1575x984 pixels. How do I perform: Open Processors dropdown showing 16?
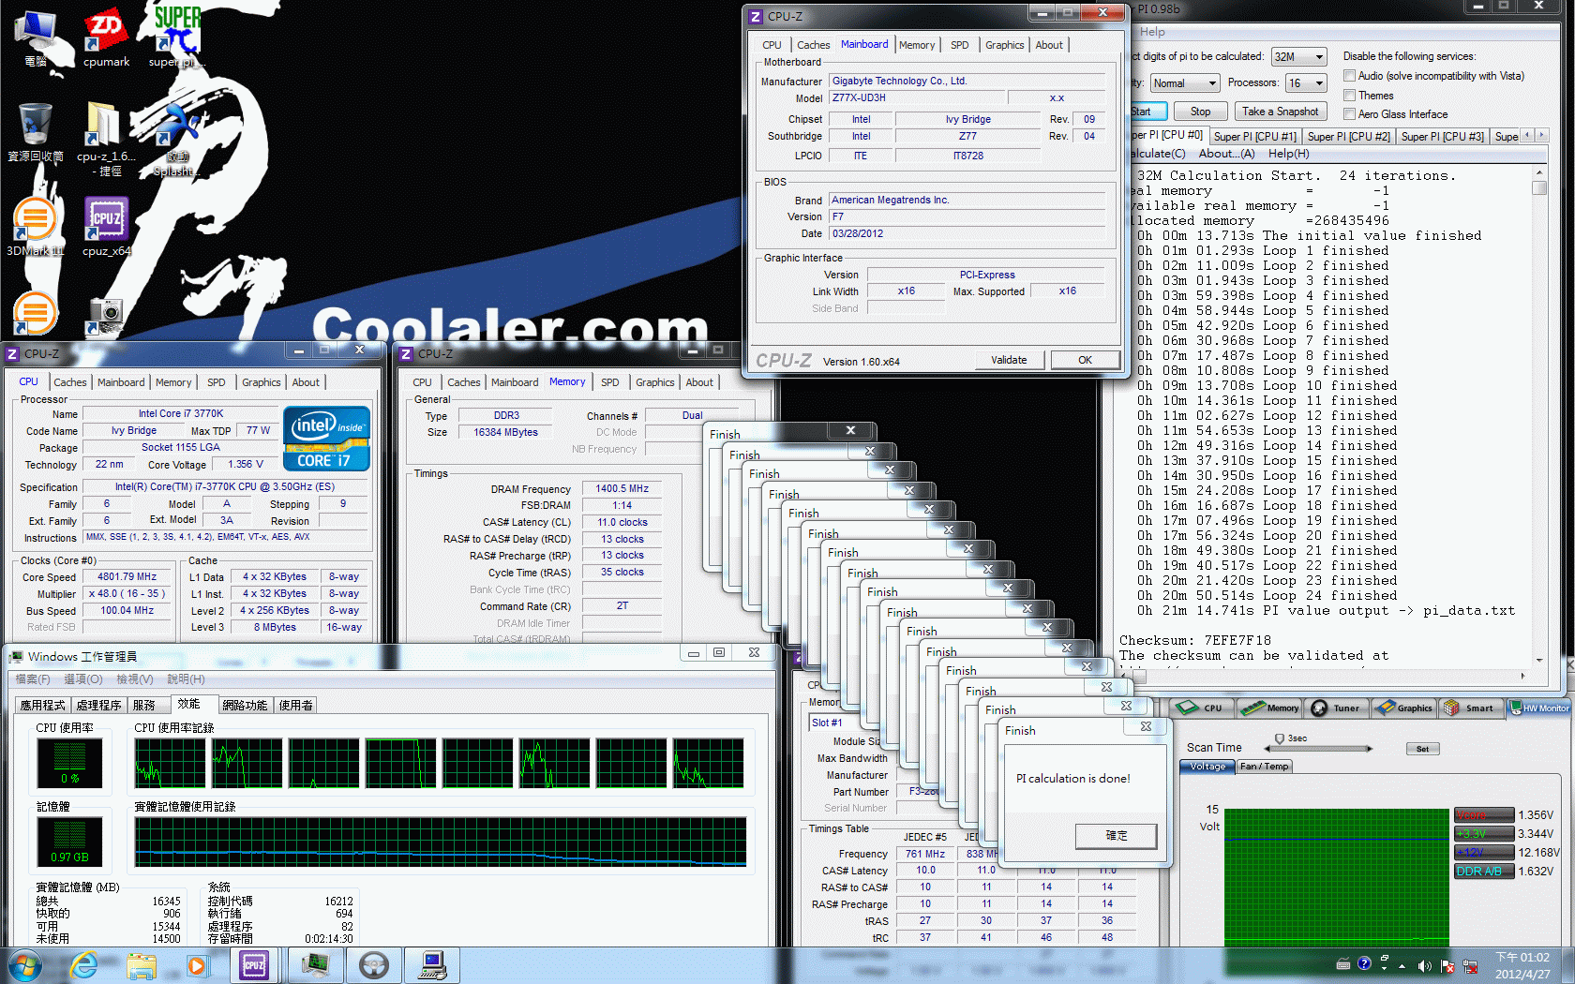pos(1306,83)
